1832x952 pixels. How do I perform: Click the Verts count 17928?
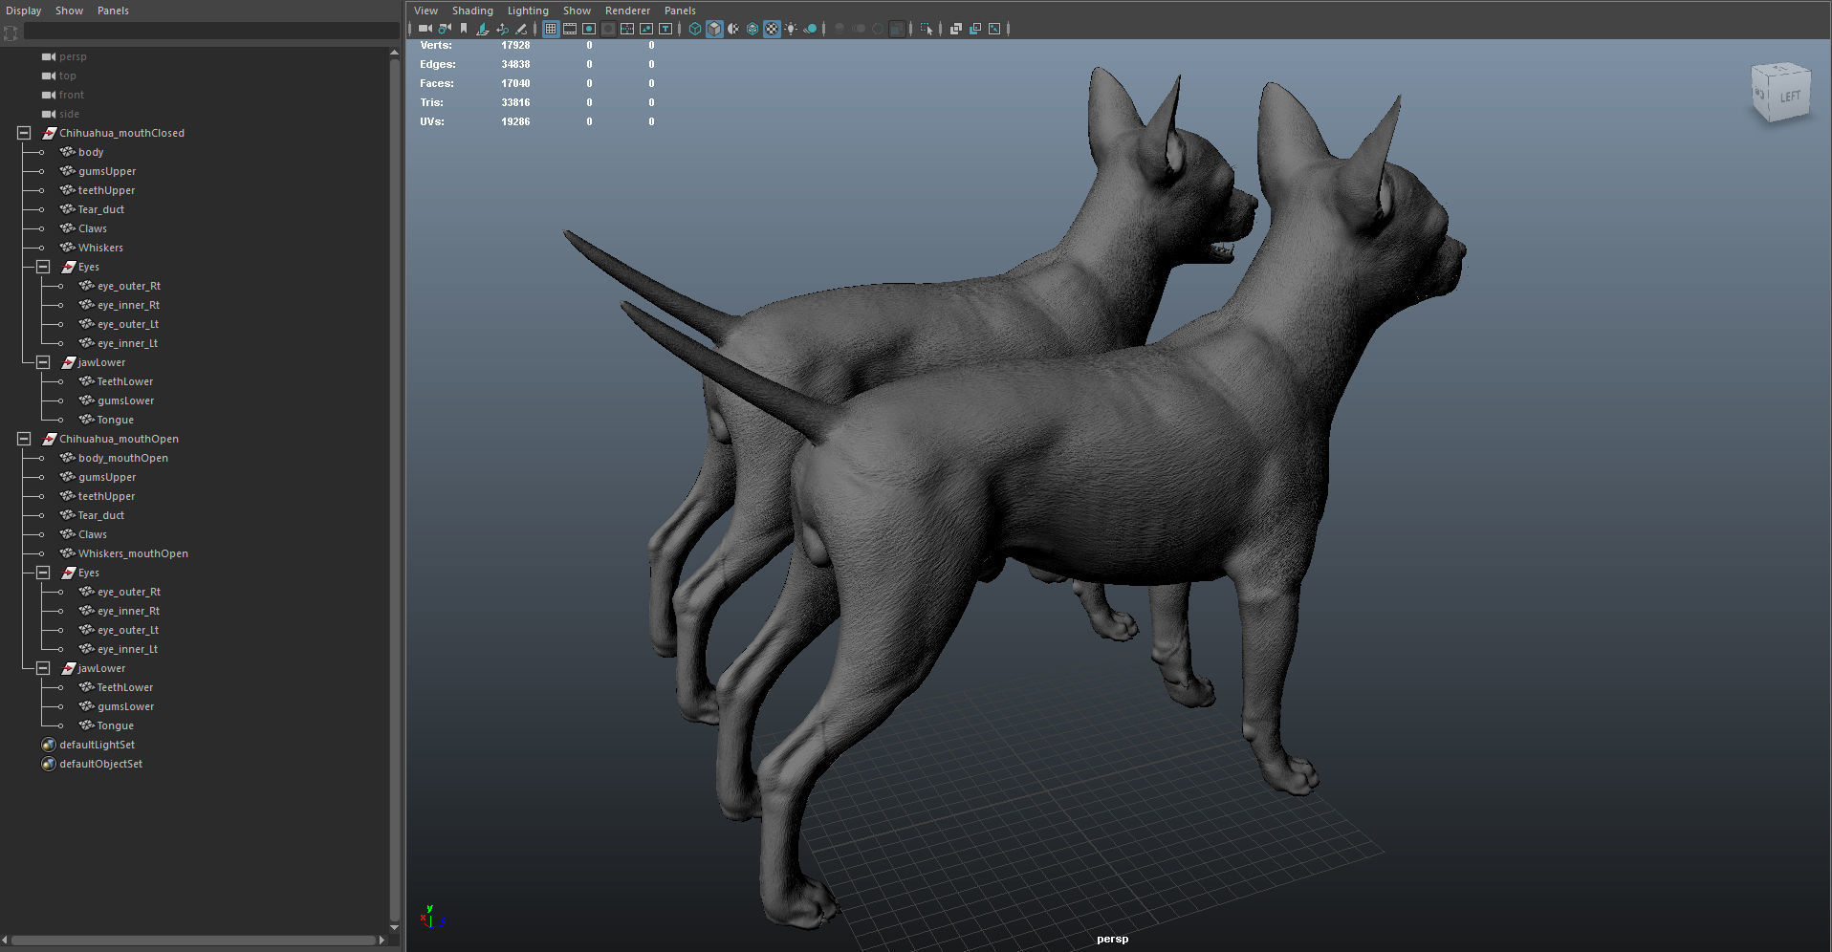coord(515,45)
